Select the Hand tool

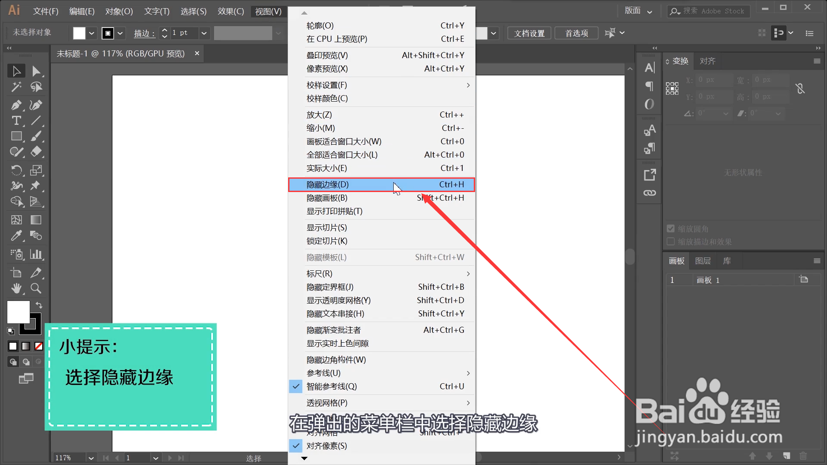pyautogui.click(x=16, y=288)
